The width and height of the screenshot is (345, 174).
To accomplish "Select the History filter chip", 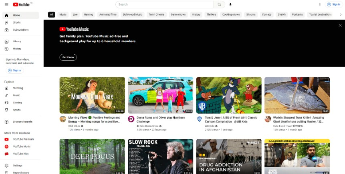I will click(196, 15).
